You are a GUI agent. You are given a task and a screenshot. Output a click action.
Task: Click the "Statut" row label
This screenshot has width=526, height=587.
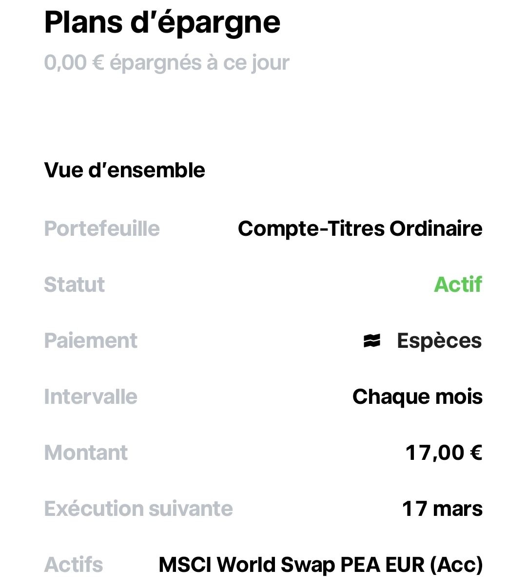74,284
